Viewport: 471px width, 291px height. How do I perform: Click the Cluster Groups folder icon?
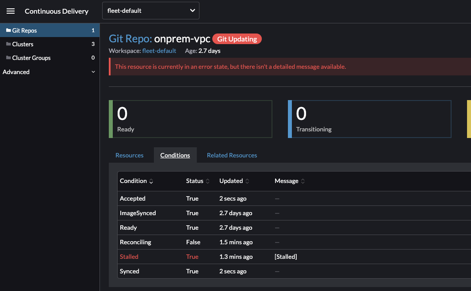[x=8, y=58]
